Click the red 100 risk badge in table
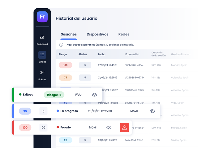This screenshot has height=148, width=198. point(65,65)
